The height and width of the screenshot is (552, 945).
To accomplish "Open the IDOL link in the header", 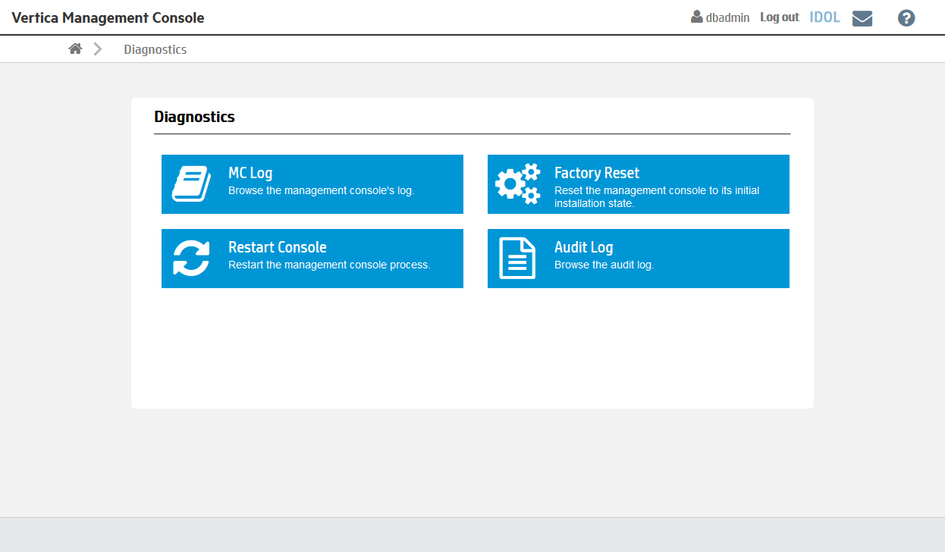I will pyautogui.click(x=824, y=17).
